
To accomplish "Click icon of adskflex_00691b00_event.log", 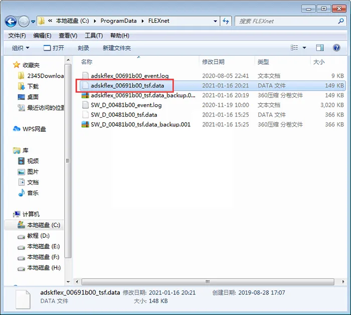I will point(85,76).
